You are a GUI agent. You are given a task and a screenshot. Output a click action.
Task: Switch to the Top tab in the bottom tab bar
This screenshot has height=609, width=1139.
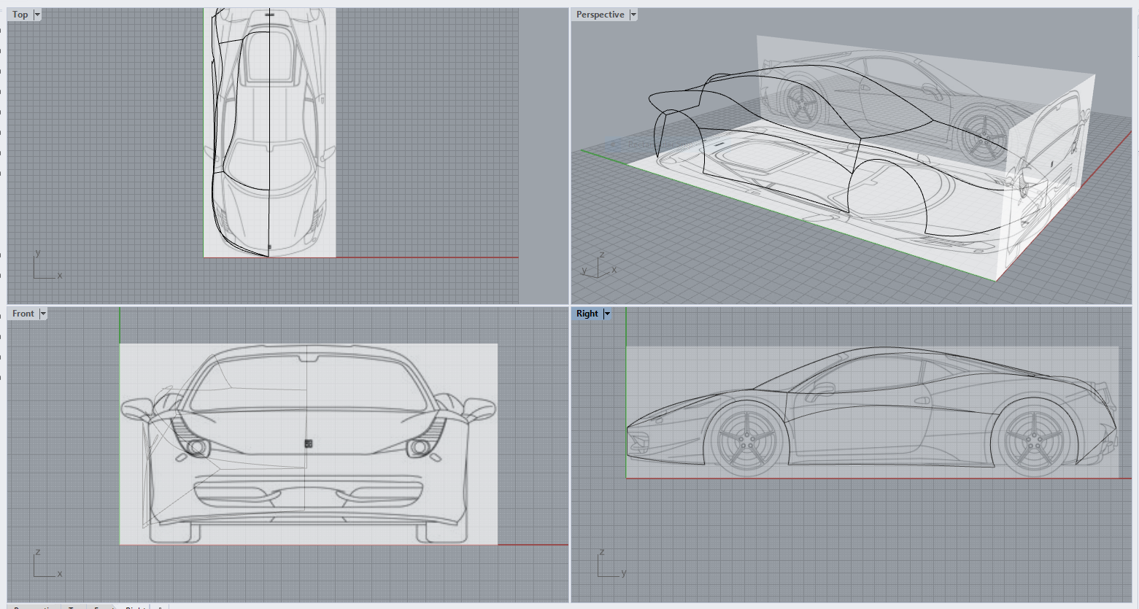tap(75, 607)
